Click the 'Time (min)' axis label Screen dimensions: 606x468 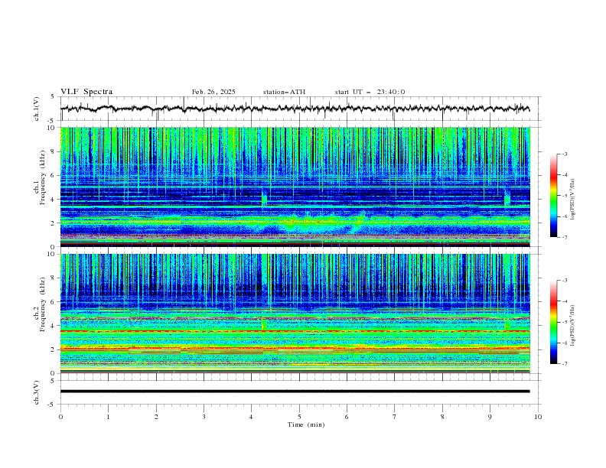click(x=306, y=424)
